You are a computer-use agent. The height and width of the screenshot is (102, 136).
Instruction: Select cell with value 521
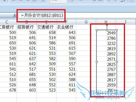[66, 69]
